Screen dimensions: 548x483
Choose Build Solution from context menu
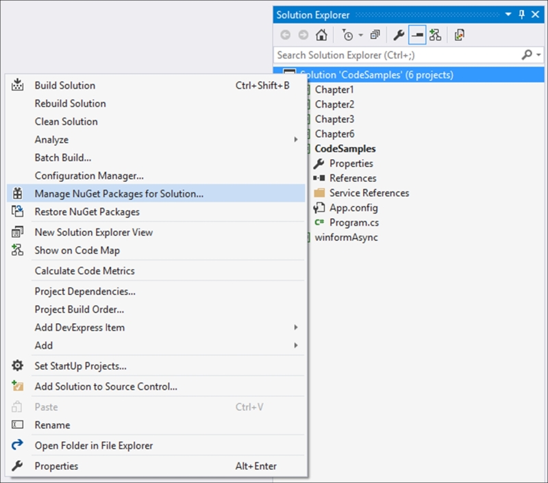(x=156, y=85)
